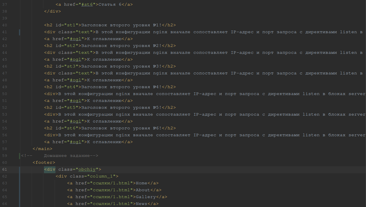Image resolution: width=366 pixels, height=207 pixels.
Task: Click the News link text on line 66
Action: [x=141, y=204]
